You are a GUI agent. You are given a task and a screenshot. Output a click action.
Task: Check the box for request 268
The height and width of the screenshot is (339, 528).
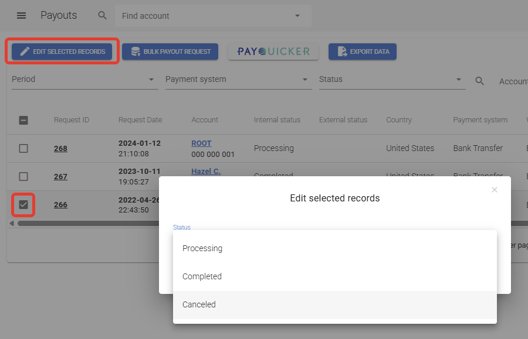click(23, 148)
